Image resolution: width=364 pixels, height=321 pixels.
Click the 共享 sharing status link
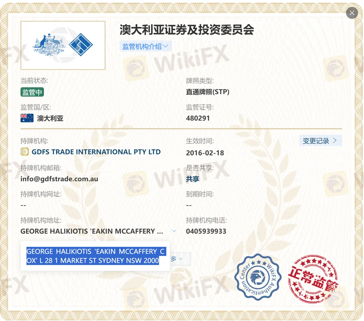(192, 179)
